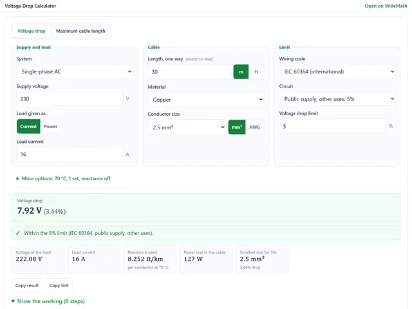Collapse Show the working (8 steps)

48,301
